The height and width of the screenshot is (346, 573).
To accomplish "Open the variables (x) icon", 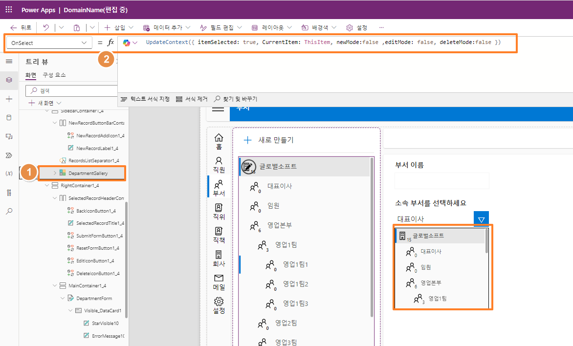I will [x=9, y=173].
